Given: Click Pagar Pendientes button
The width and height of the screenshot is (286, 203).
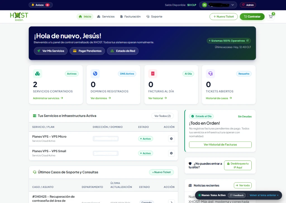Looking at the screenshot, I should [87, 51].
